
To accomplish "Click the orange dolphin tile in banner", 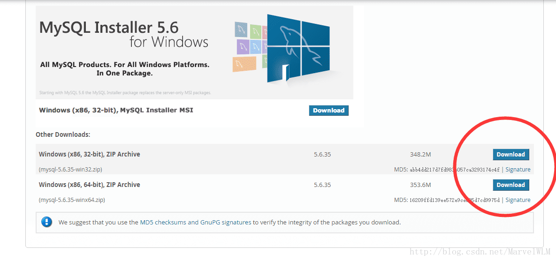I will (244, 64).
